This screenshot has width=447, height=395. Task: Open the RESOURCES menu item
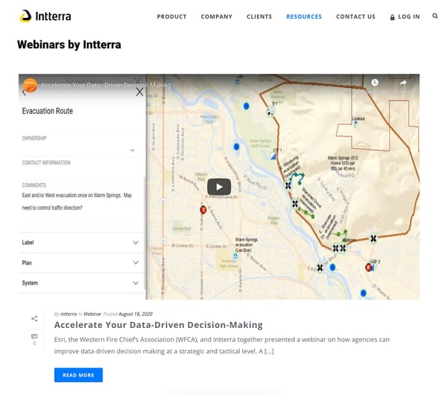pos(304,16)
